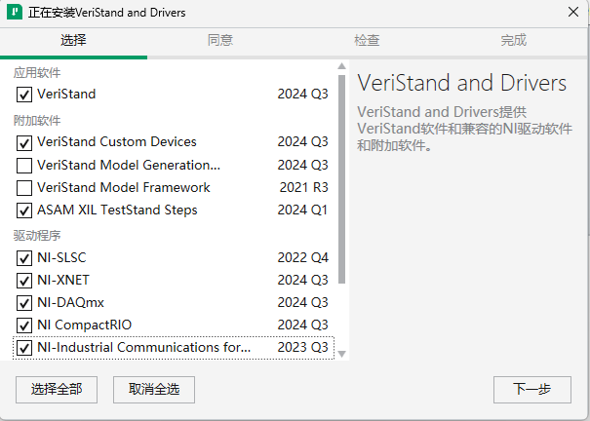
Task: Select the NI-DAQmx label text
Action: (x=70, y=302)
